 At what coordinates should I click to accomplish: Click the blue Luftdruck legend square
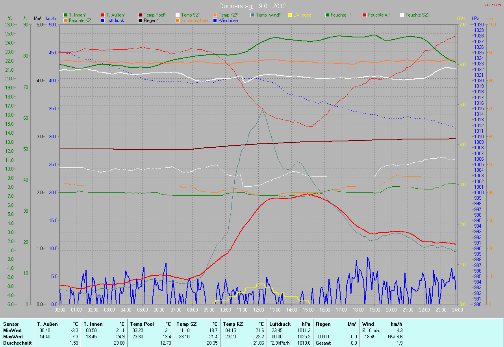point(103,20)
